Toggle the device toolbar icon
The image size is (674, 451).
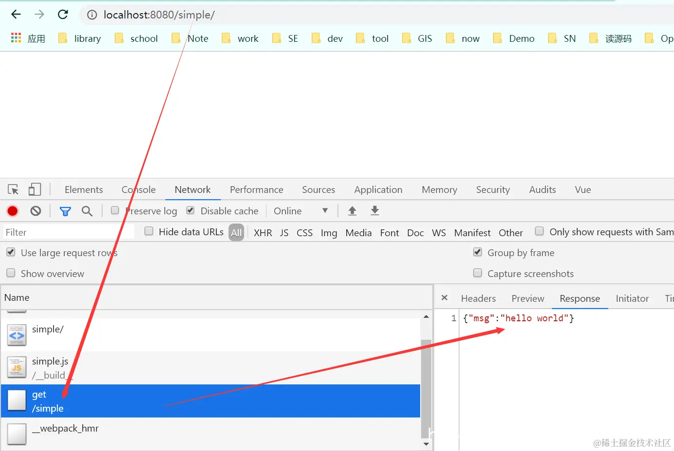point(35,190)
